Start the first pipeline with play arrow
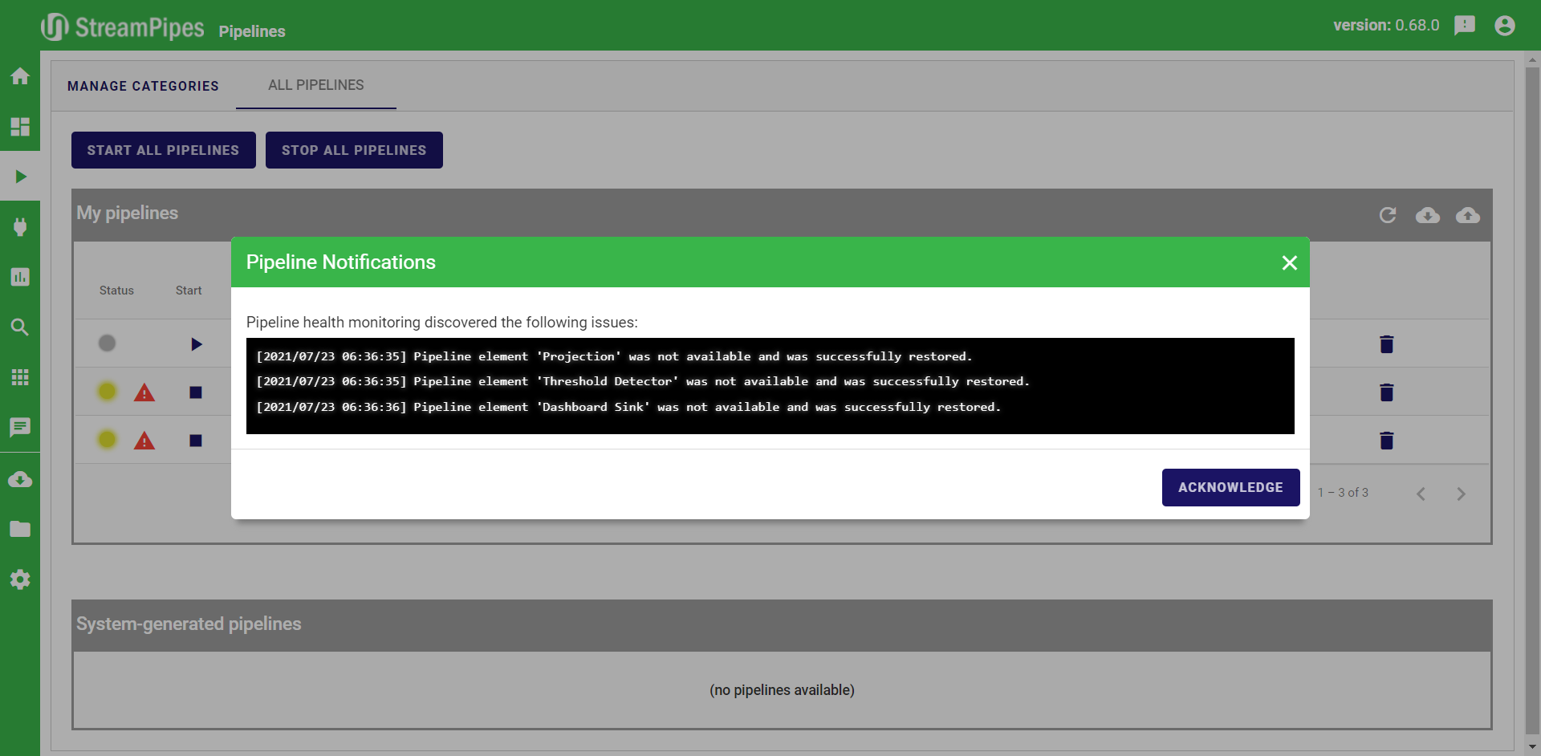 [196, 344]
